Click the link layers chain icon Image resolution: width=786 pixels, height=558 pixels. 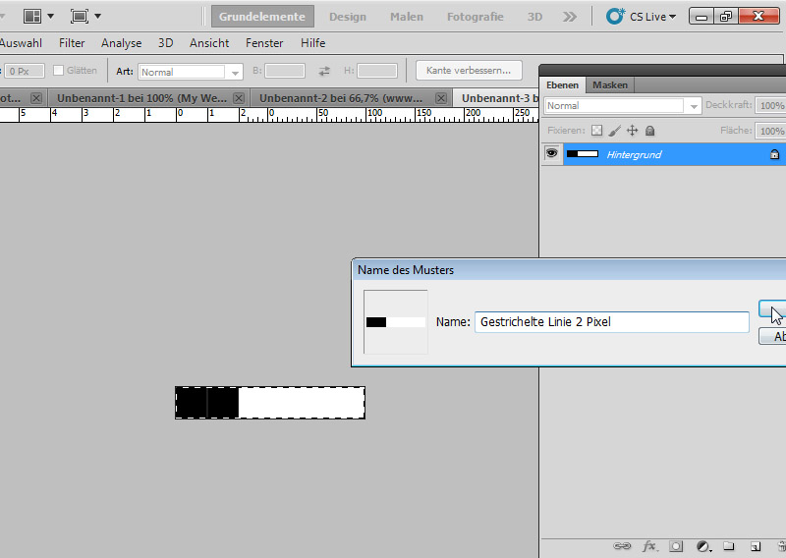[x=621, y=546]
